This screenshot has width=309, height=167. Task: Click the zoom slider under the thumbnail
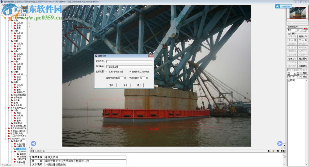[x=297, y=23]
